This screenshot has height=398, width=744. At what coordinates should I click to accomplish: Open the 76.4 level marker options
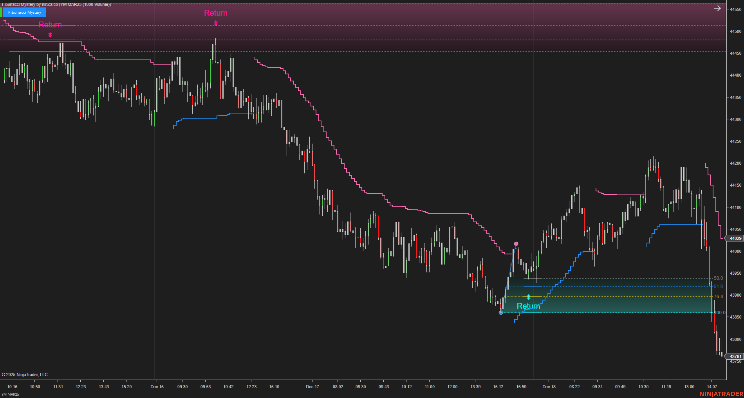(x=718, y=296)
